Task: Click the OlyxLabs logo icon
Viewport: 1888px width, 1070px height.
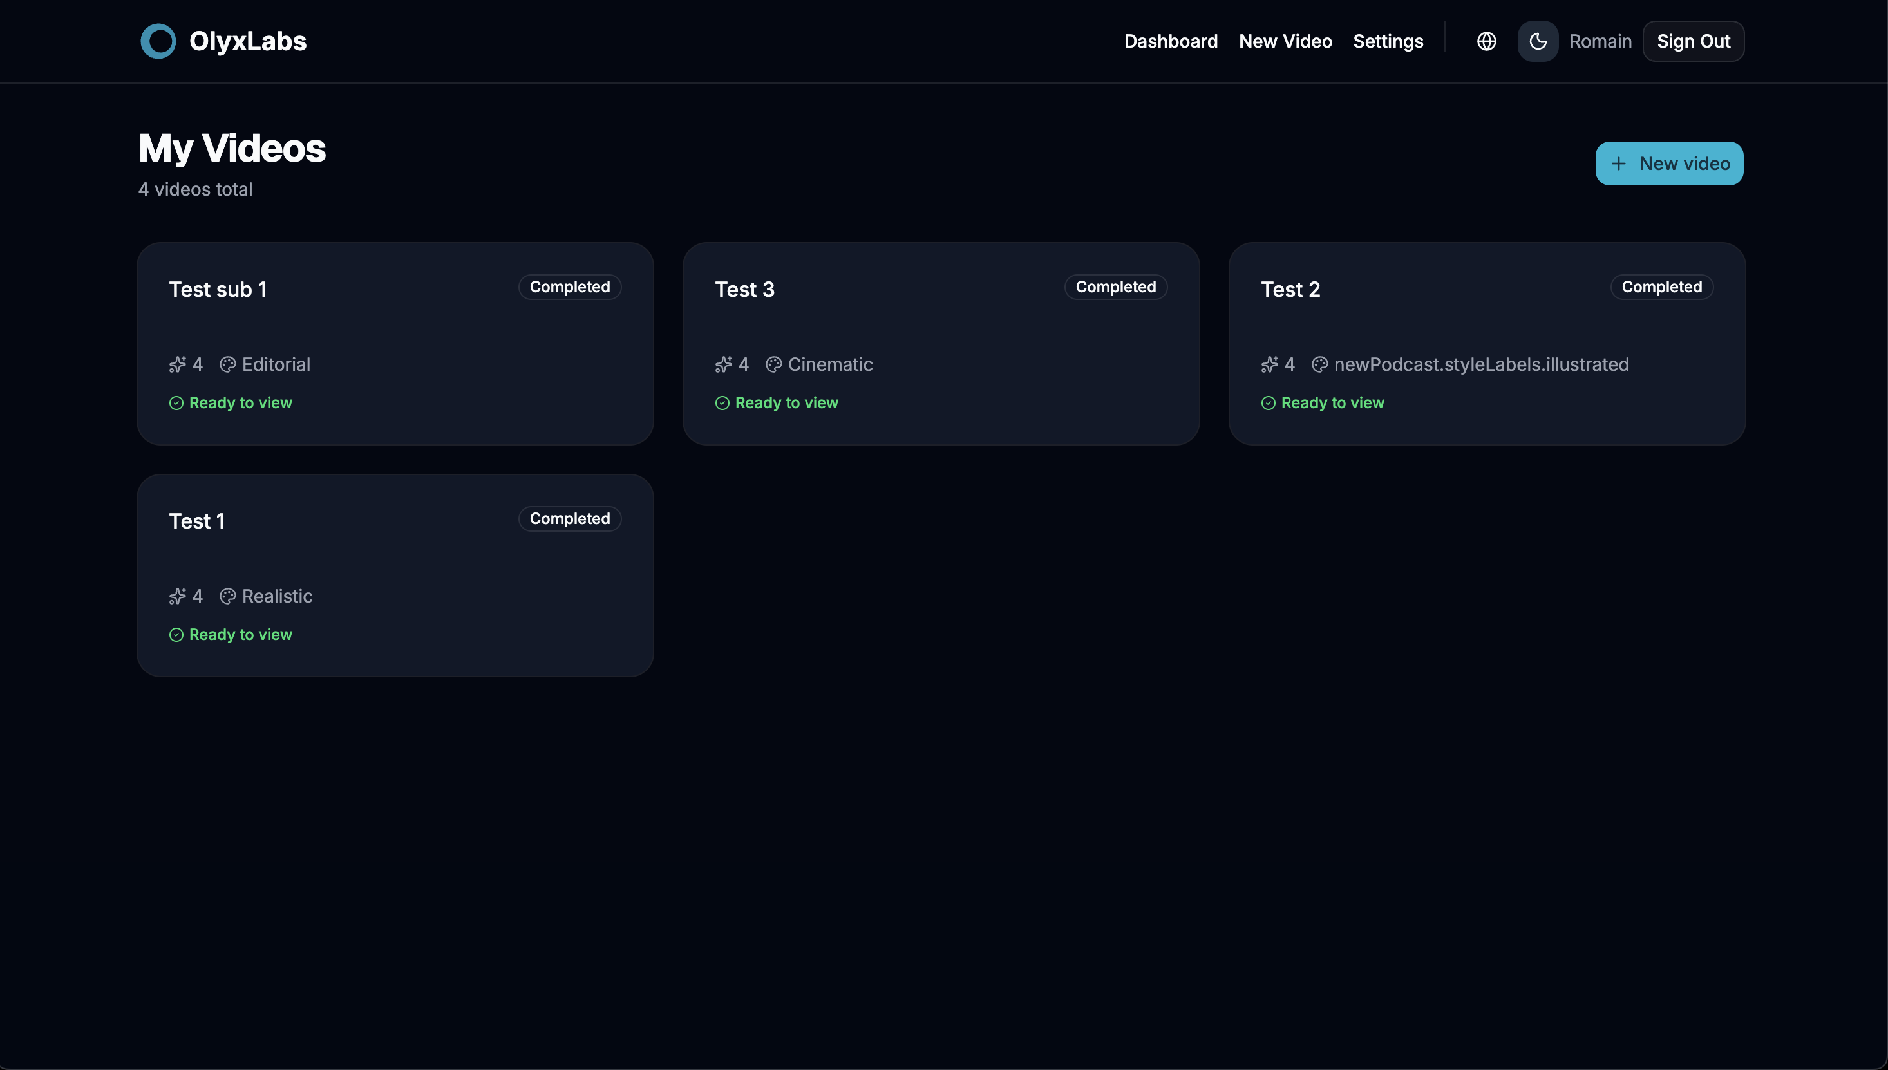Action: tap(158, 41)
